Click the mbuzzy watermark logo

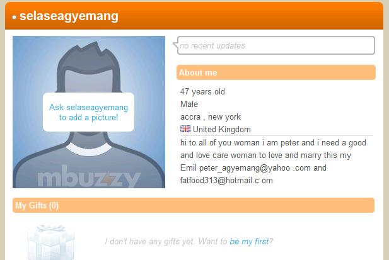89,176
